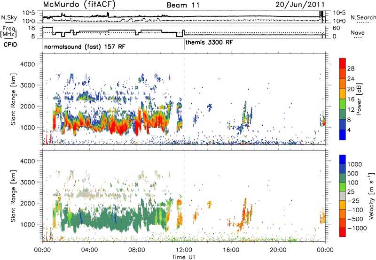This screenshot has height=260, width=376.
Task: Click the 20/Jun/2011 date label
Action: [x=300, y=4]
